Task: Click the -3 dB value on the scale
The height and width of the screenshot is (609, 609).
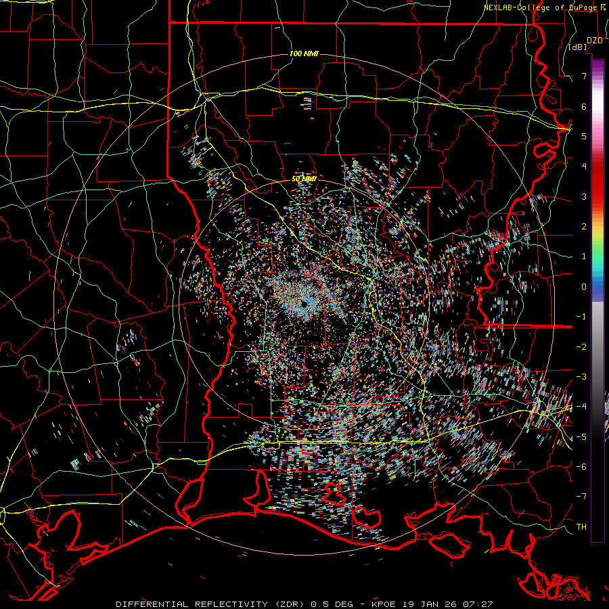Action: pos(581,377)
